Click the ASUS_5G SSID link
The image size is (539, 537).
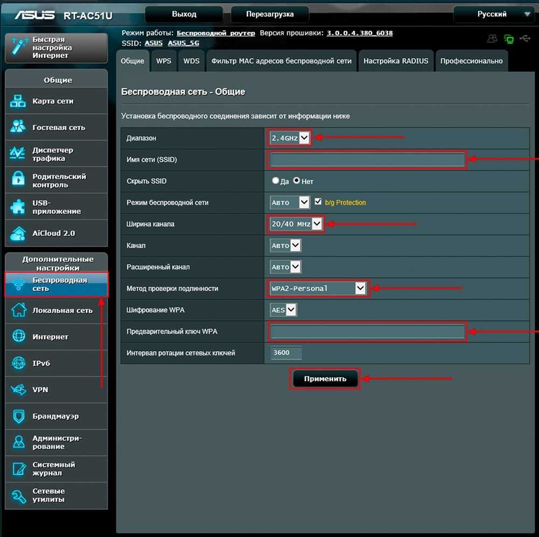(183, 43)
